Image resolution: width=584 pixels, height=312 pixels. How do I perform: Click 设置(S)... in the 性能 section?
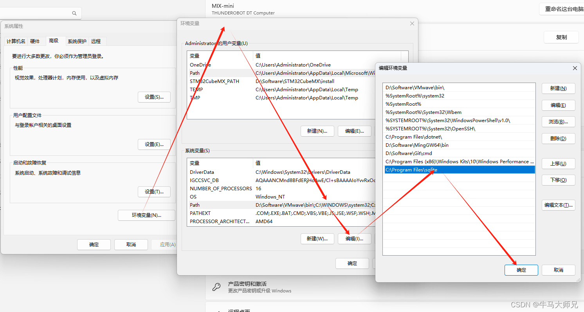click(x=154, y=97)
